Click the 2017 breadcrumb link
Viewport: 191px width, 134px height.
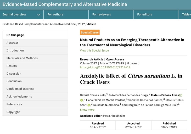81,24
